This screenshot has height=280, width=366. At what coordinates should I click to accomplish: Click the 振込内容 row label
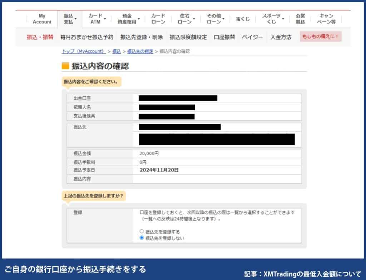[82, 179]
